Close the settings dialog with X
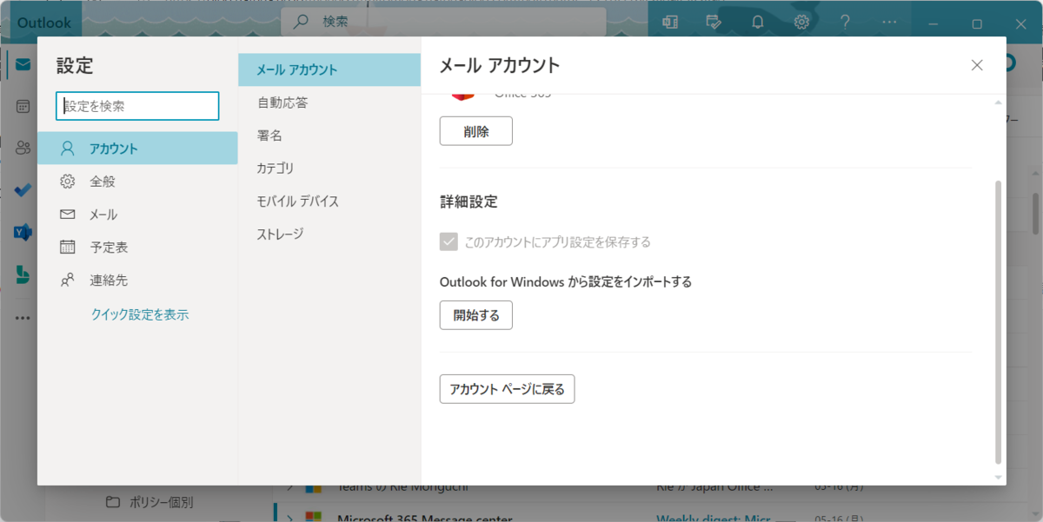The height and width of the screenshot is (522, 1043). pos(977,65)
